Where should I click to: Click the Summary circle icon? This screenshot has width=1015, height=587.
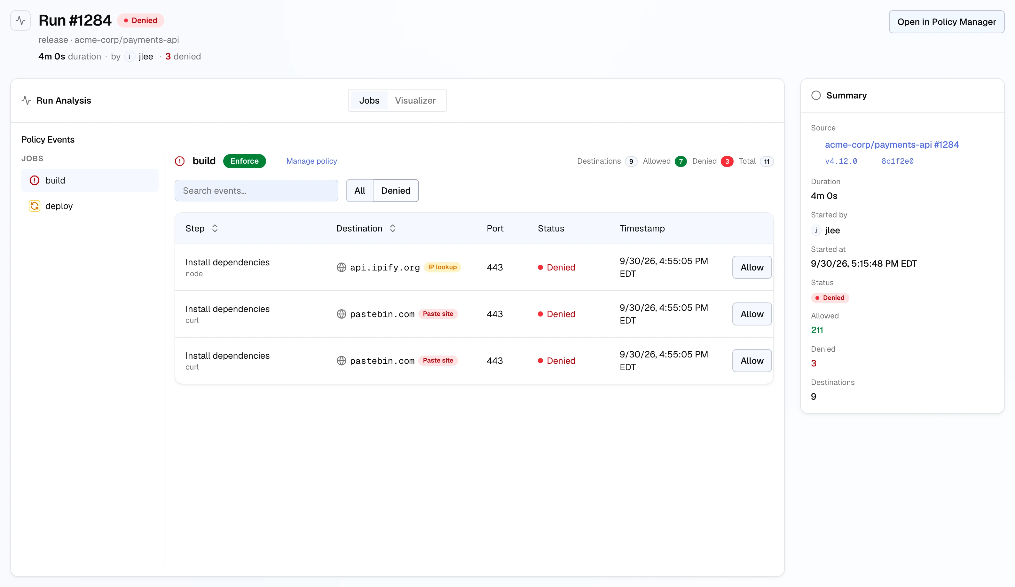coord(816,95)
